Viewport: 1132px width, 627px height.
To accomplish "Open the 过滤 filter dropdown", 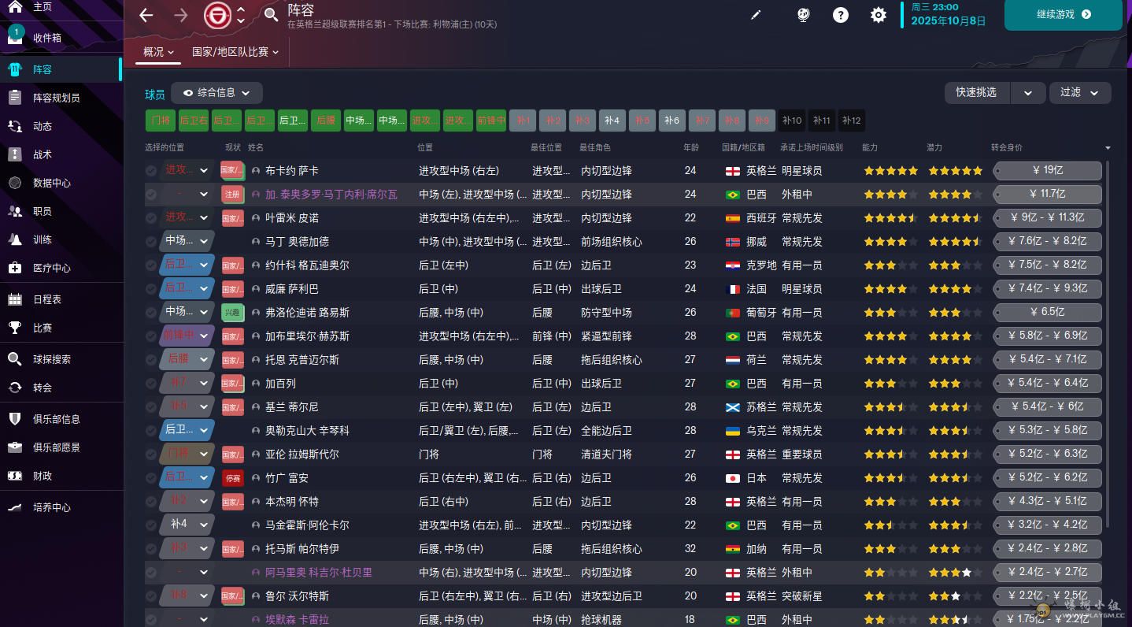I will [1079, 93].
